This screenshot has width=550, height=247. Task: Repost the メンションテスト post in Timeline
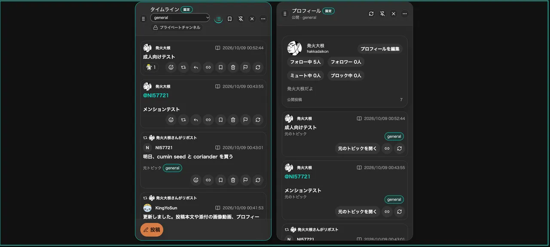(x=183, y=120)
